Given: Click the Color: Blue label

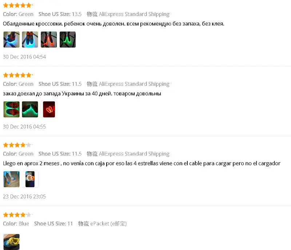Looking at the screenshot, I should pos(16,224).
